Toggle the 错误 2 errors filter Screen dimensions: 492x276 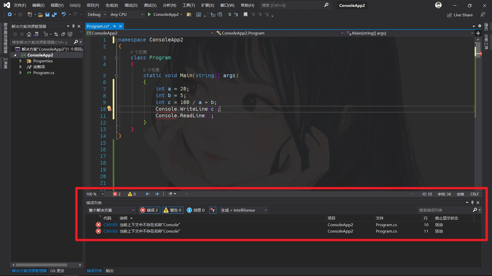tap(150, 210)
